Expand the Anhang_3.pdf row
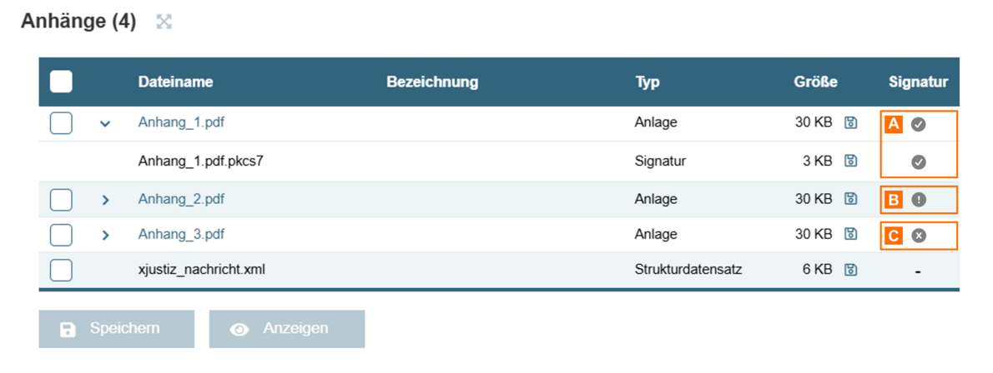 click(x=105, y=235)
